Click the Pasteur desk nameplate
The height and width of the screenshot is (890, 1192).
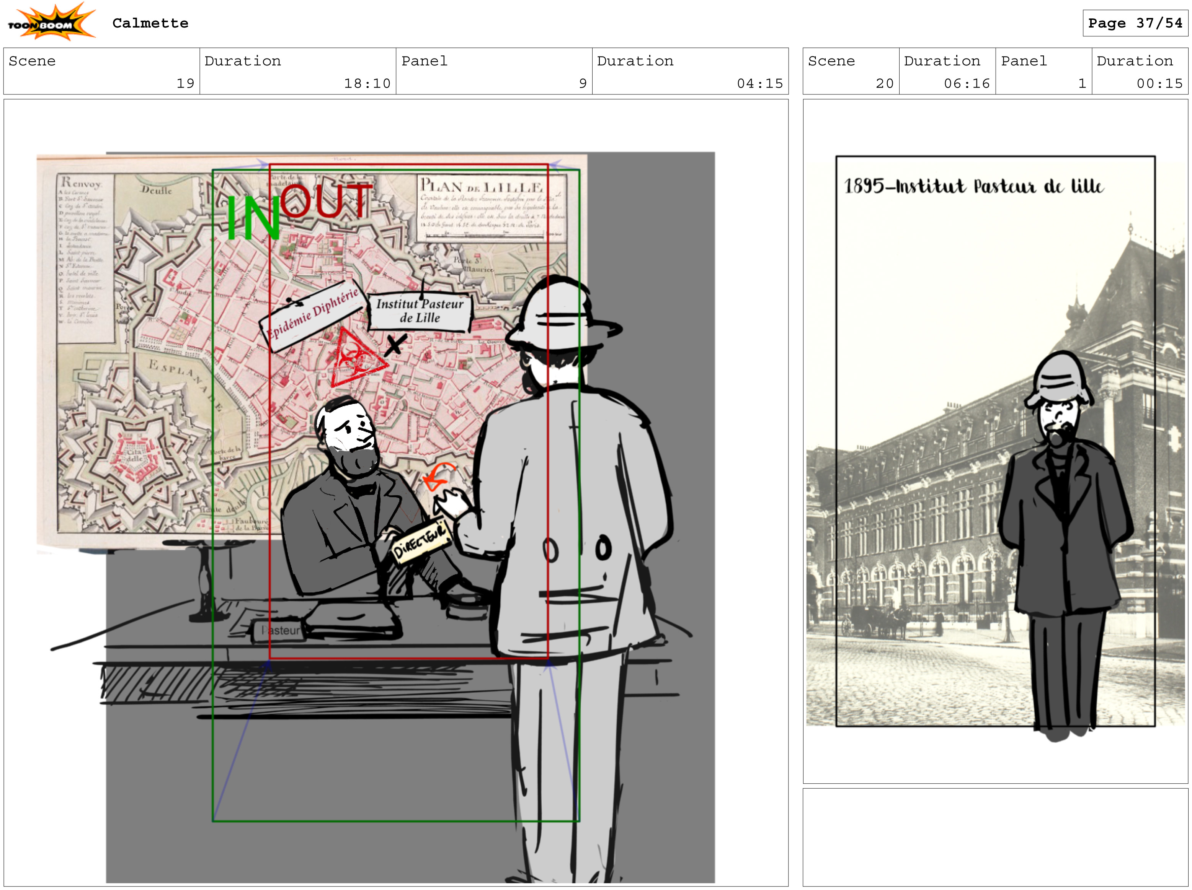280,630
